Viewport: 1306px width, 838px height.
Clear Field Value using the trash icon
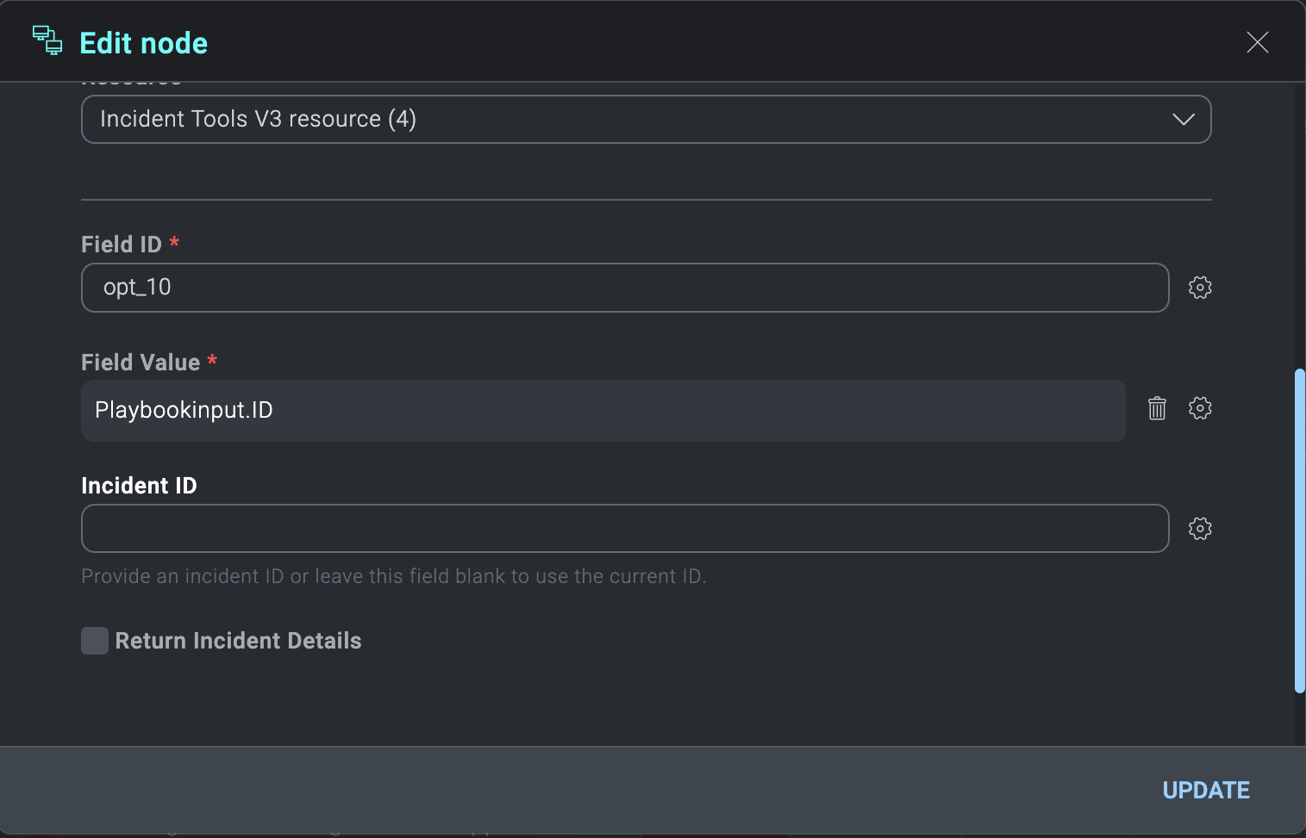1157,408
